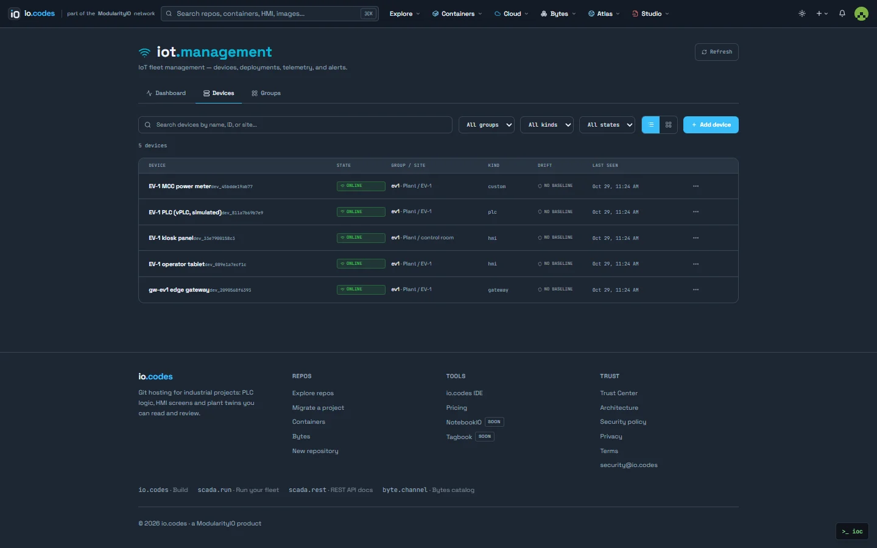
Task: Open actions menu for EV-1 kiosk panel
Action: point(696,238)
